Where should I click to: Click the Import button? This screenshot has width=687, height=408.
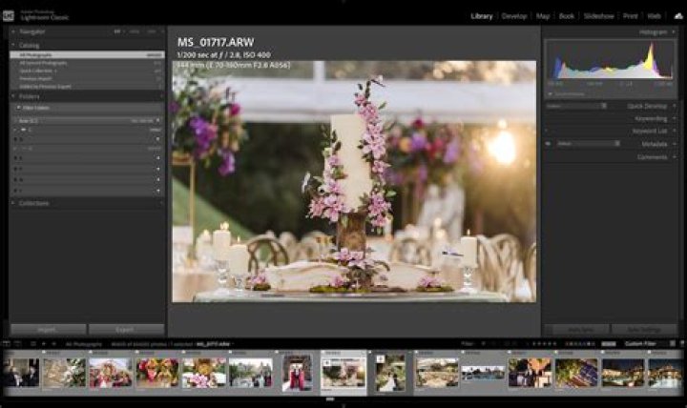(x=46, y=329)
